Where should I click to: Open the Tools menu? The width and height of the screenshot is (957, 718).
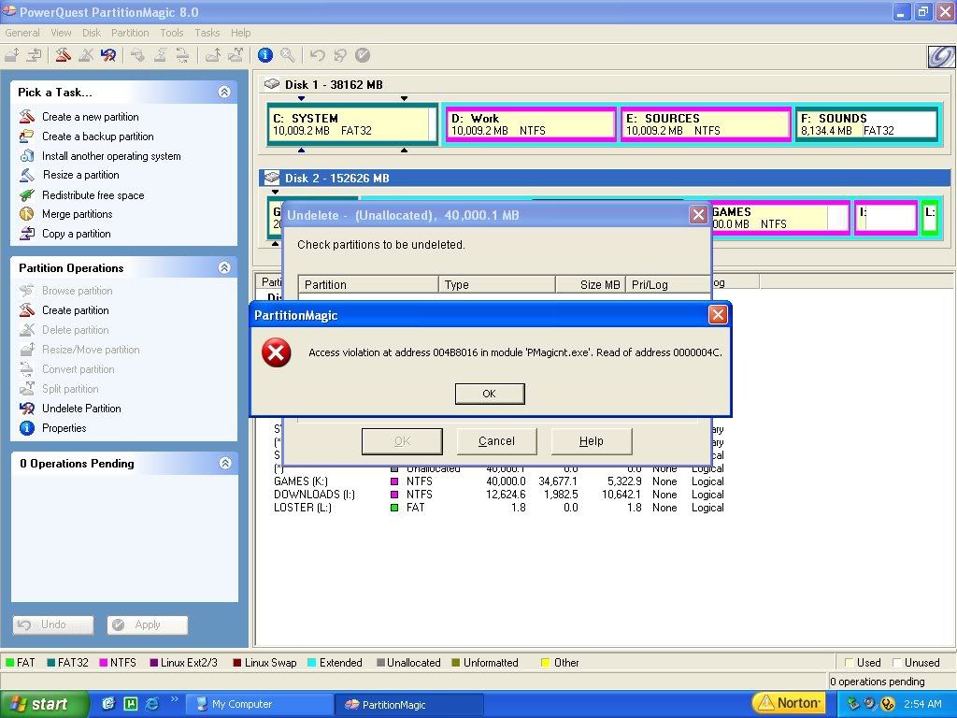172,33
